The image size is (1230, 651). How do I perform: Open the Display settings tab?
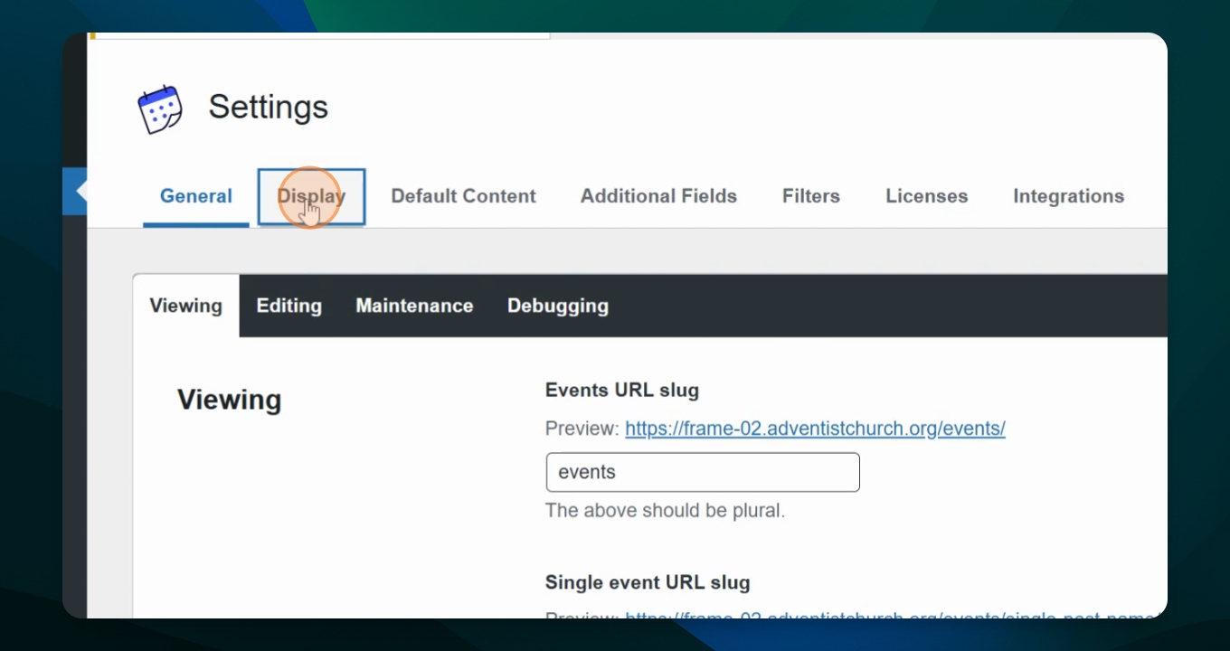[x=311, y=196]
